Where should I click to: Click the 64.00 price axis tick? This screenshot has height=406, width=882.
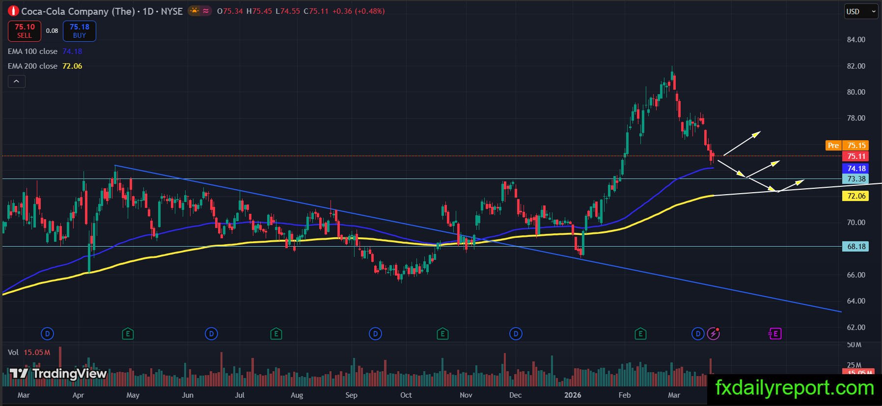(856, 301)
